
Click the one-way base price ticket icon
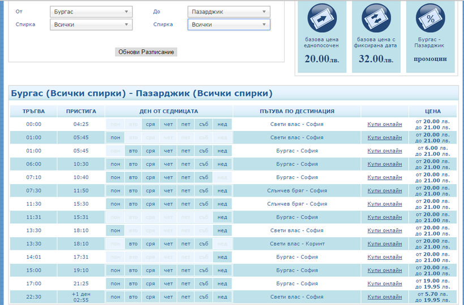click(x=321, y=18)
